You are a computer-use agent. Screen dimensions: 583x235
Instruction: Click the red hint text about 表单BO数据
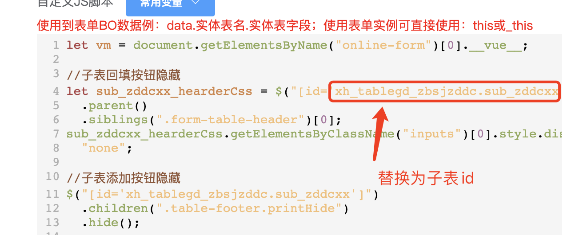(285, 25)
